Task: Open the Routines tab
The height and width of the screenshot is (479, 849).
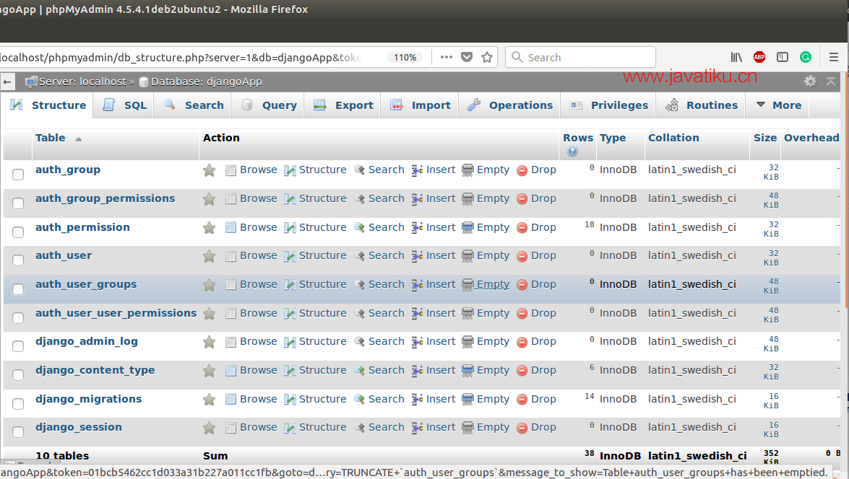Action: coord(701,105)
